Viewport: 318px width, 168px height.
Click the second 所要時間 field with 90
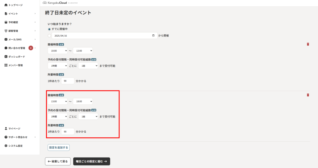tap(68, 131)
